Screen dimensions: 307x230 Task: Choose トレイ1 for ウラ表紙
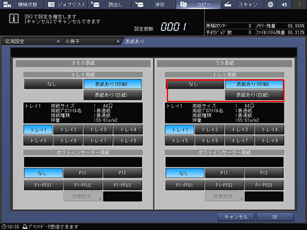(x=180, y=130)
